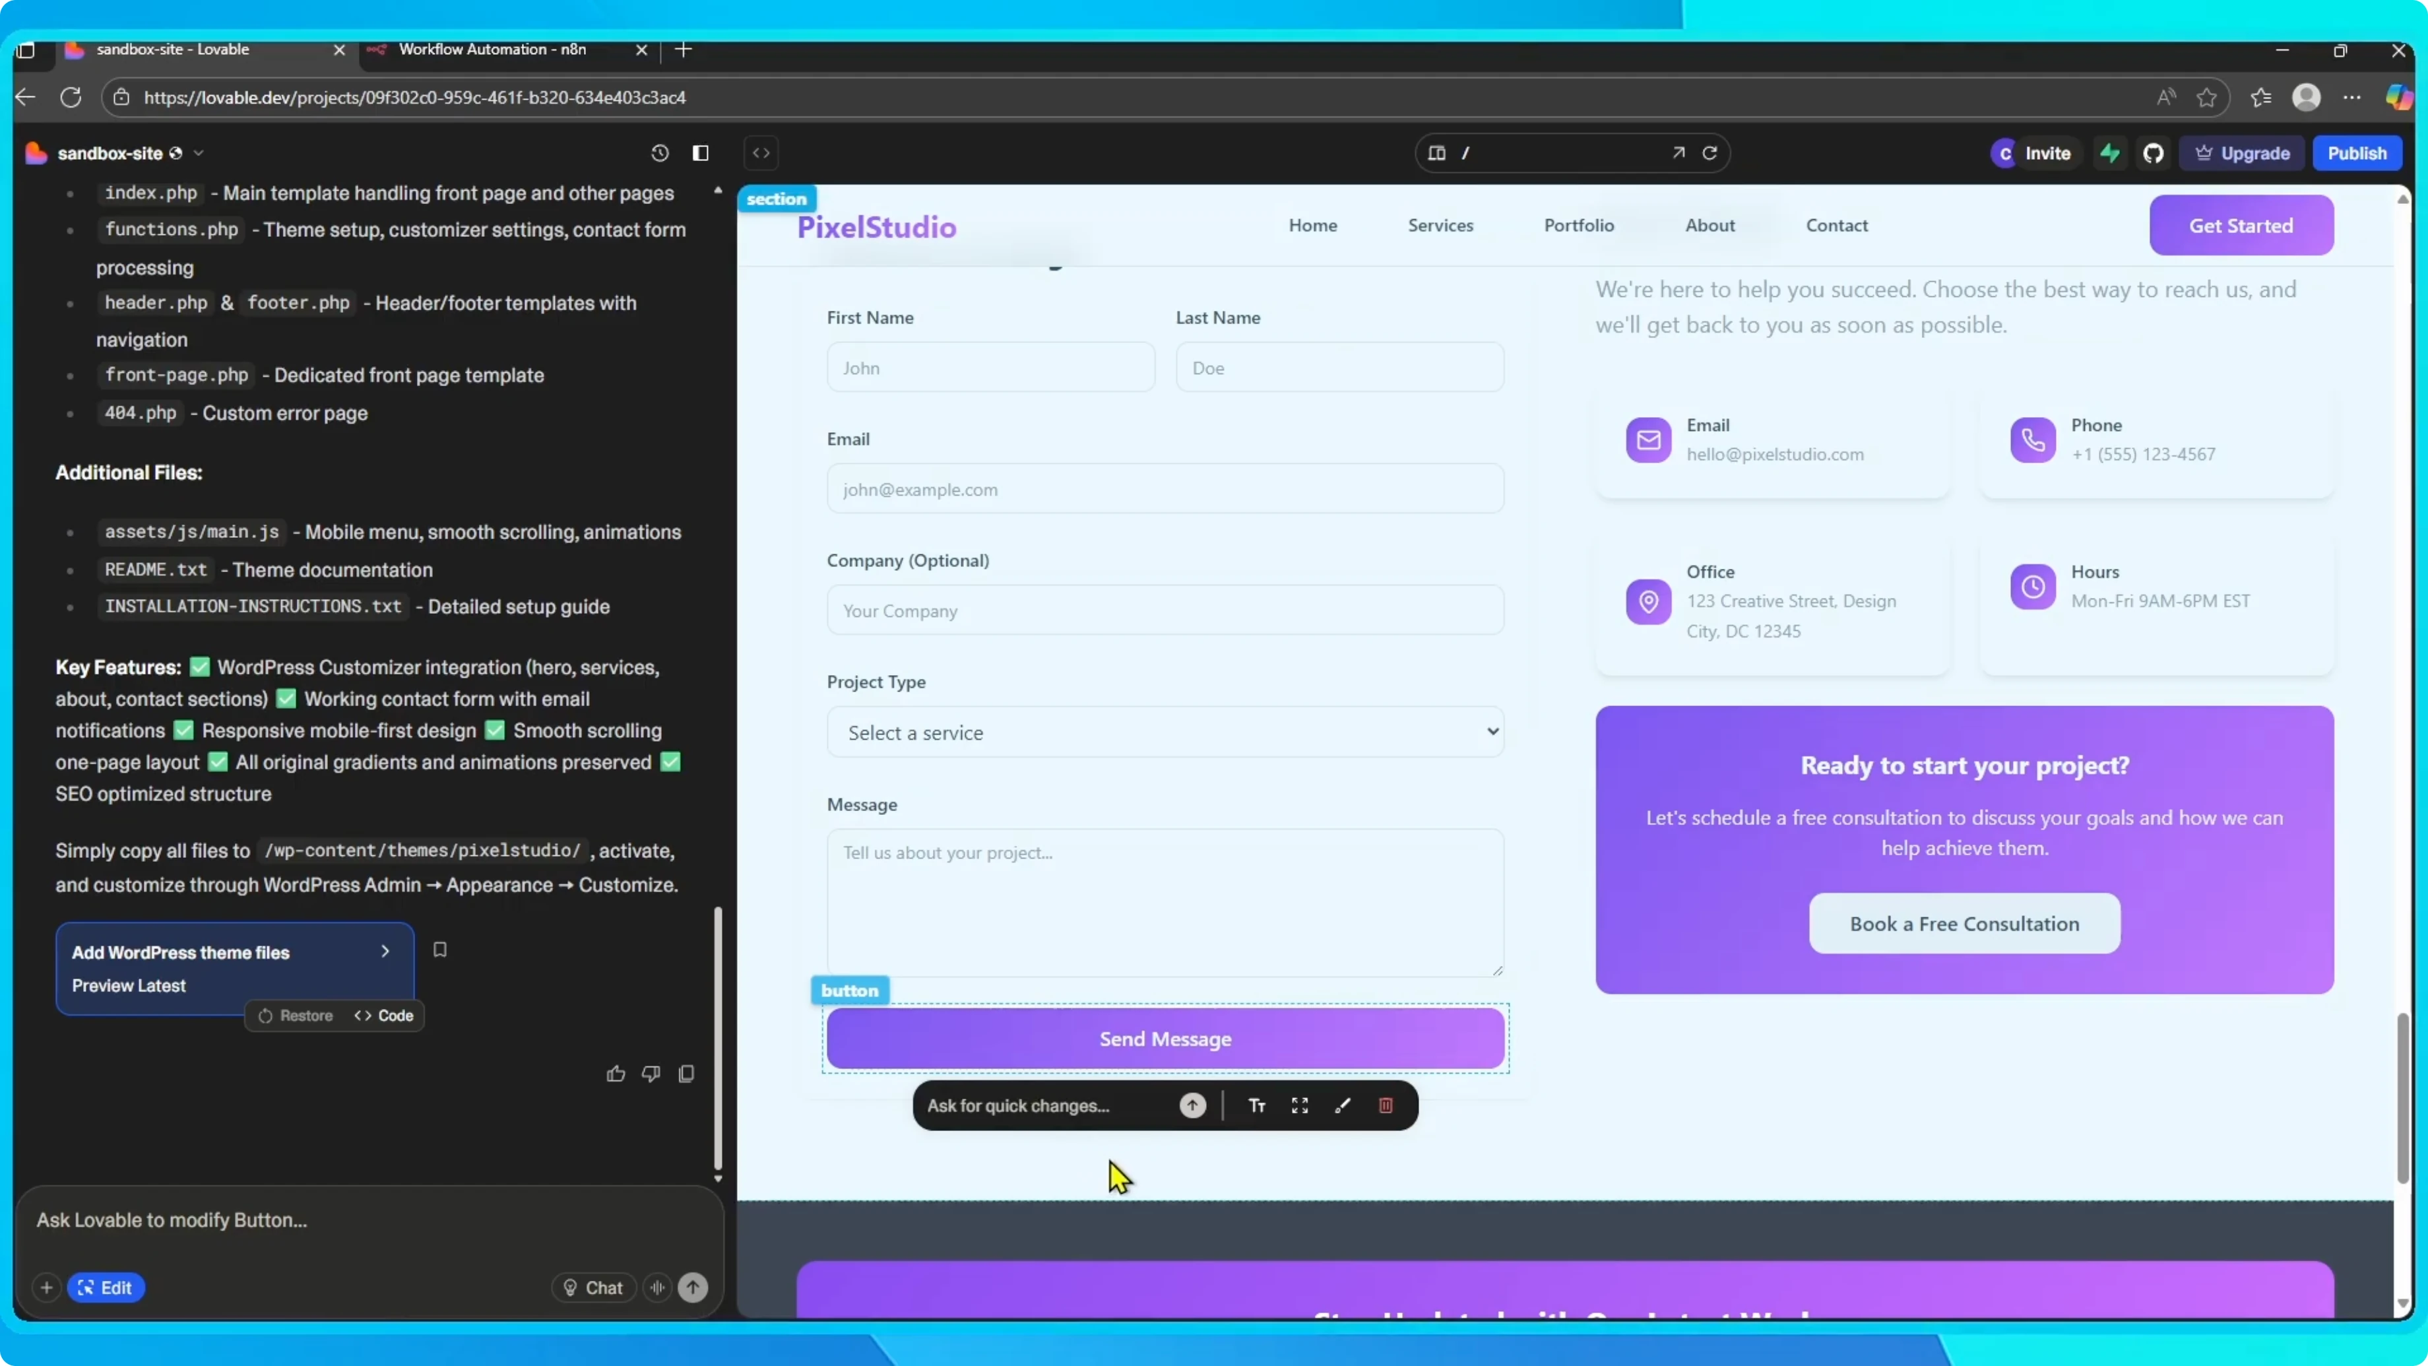2428x1366 pixels.
Task: Open the version history clock icon
Action: pos(660,152)
